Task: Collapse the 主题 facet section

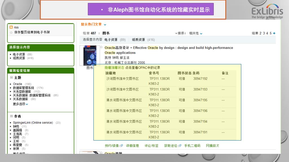Action: tap(11, 78)
